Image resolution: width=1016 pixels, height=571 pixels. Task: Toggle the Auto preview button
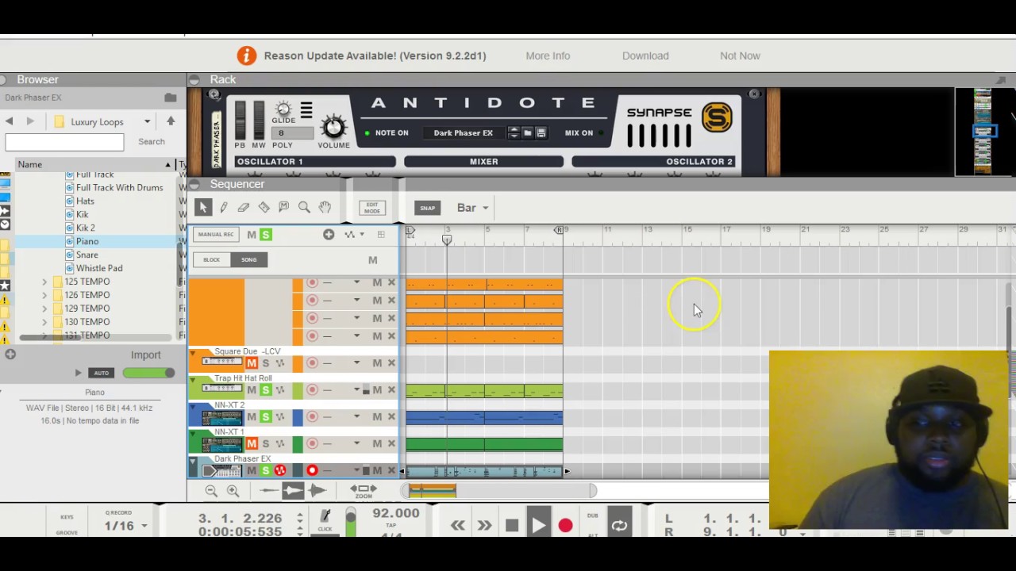coord(102,373)
